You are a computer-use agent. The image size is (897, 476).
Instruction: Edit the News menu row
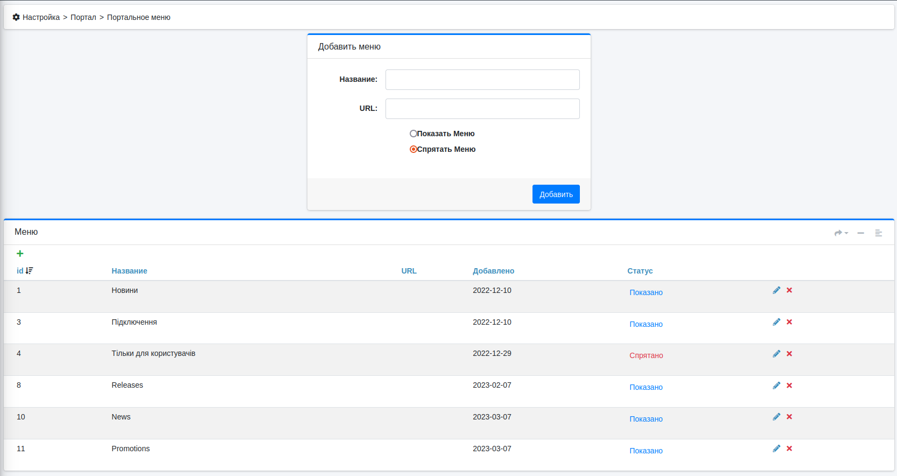tap(776, 417)
